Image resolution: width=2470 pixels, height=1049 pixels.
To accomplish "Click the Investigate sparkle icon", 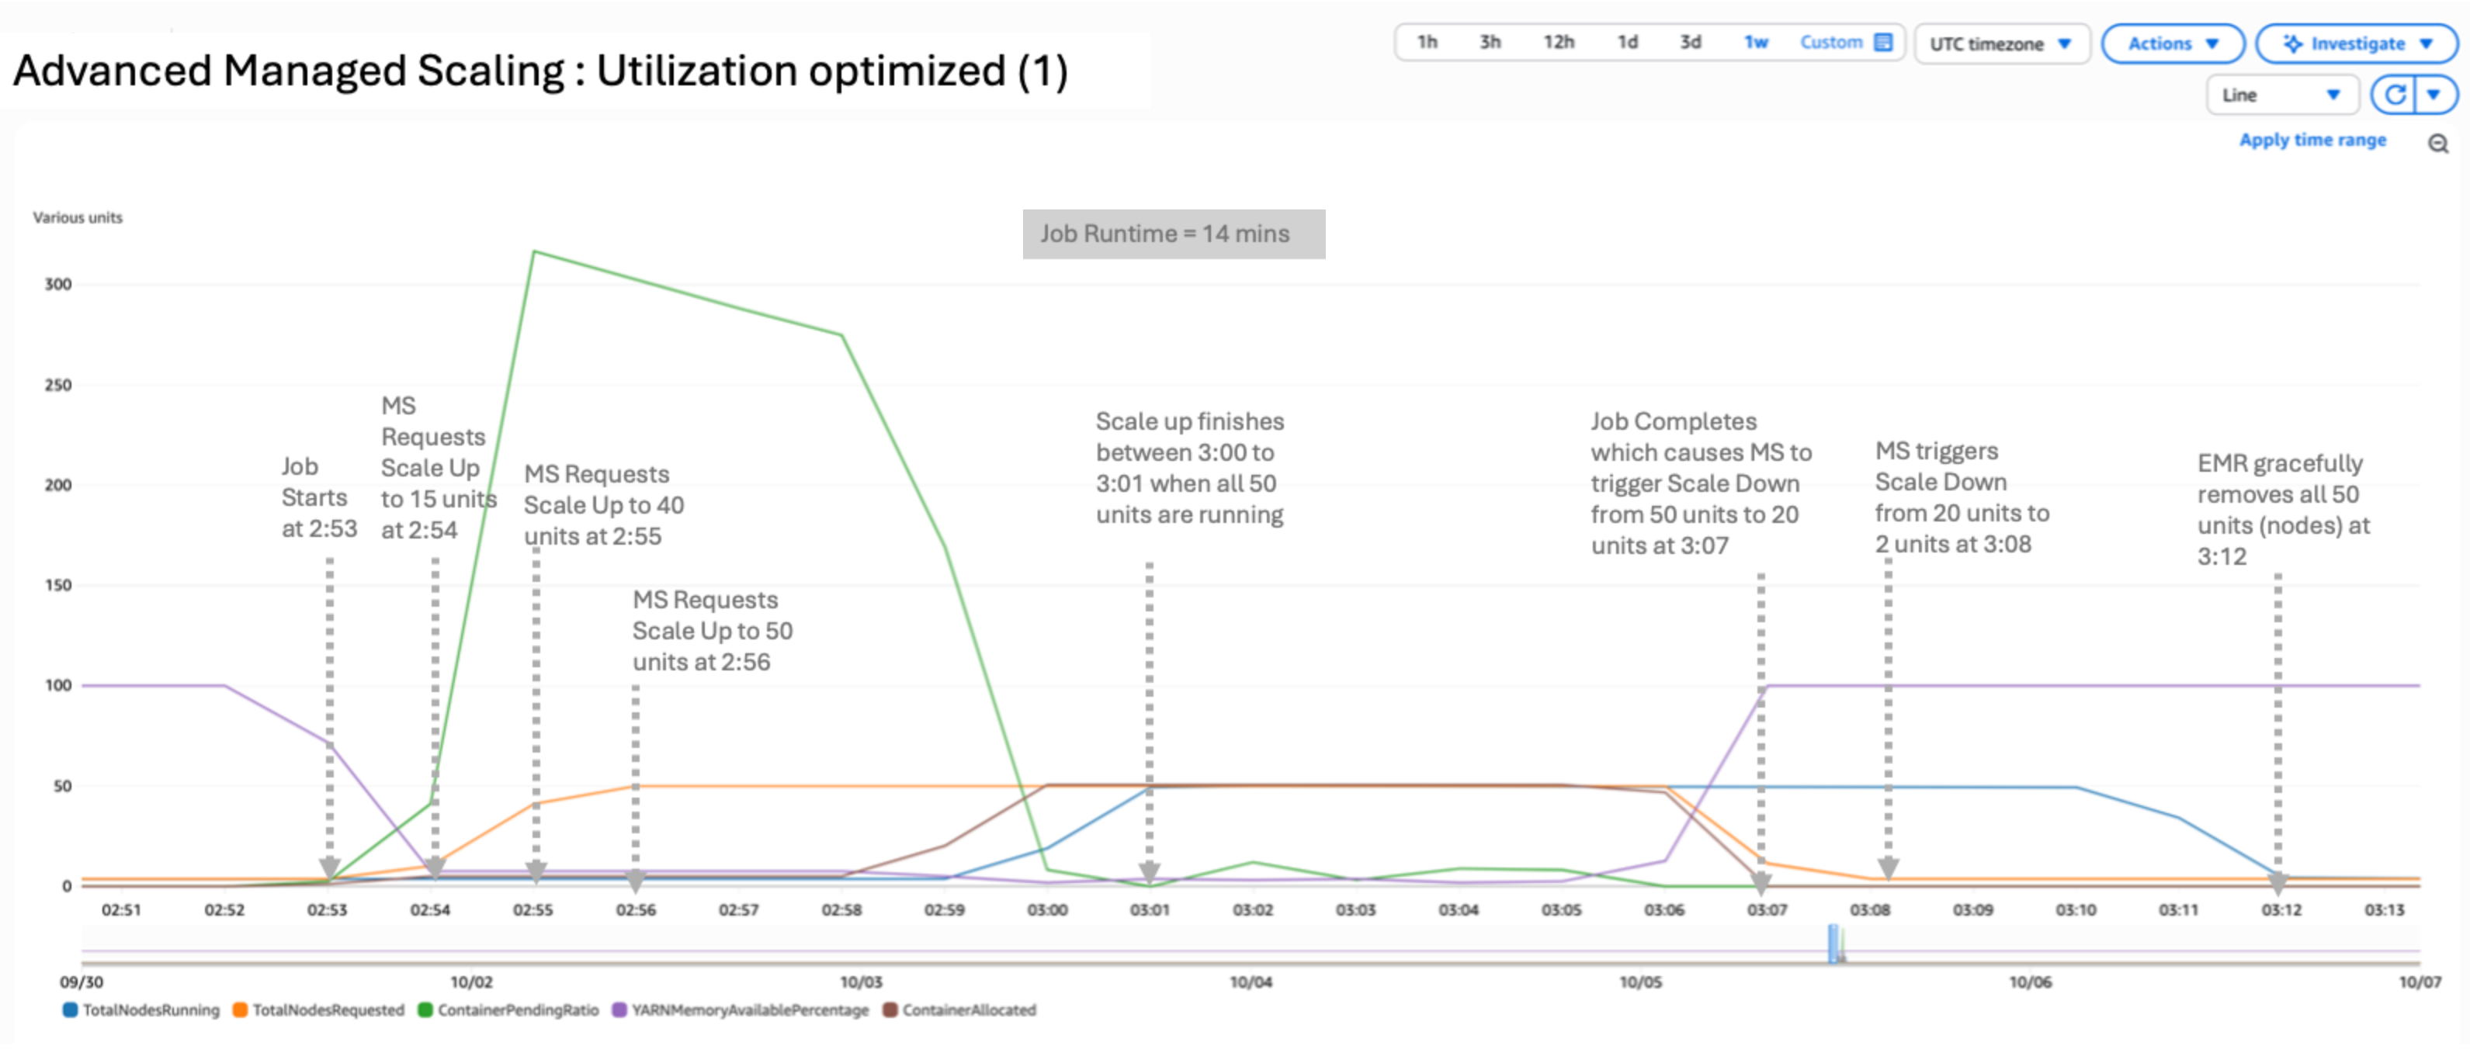I will tap(2292, 43).
